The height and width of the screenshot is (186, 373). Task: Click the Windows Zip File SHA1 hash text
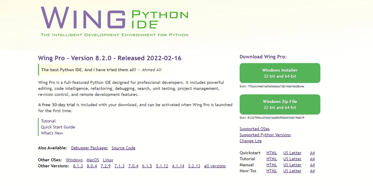point(272,118)
